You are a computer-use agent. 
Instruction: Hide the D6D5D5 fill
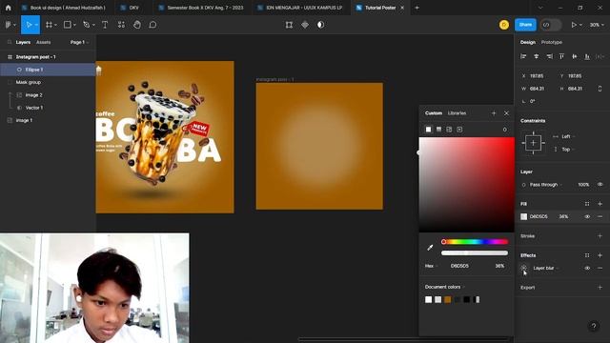tap(587, 216)
